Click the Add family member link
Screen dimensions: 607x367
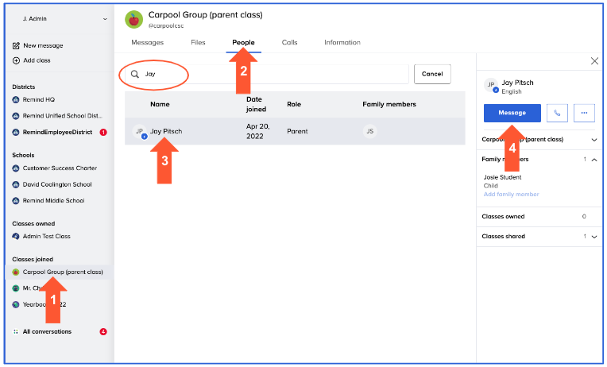(511, 195)
